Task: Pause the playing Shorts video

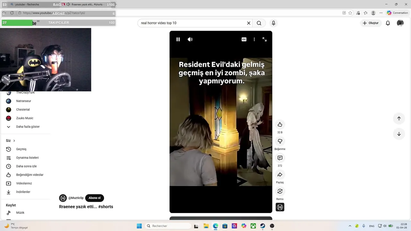Action: pyautogui.click(x=178, y=39)
